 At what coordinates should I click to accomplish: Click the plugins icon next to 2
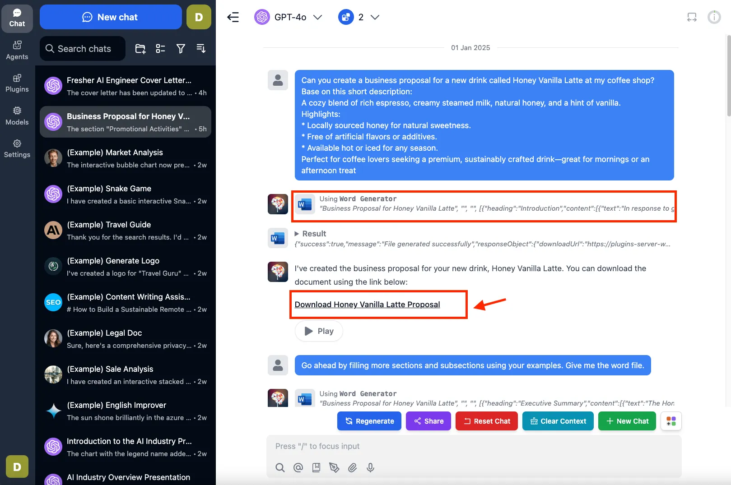pyautogui.click(x=346, y=17)
